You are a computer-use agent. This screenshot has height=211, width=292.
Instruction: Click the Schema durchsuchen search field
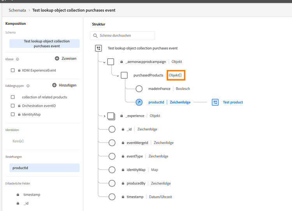pyautogui.click(x=125, y=36)
